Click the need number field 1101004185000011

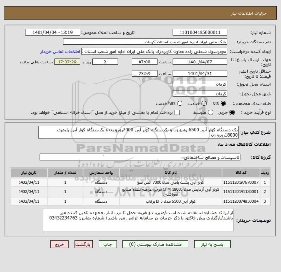click(200, 33)
